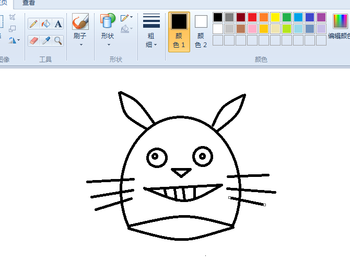
Task: Expand the Brushes (刷子) dropdown arrow
Action: (81, 44)
